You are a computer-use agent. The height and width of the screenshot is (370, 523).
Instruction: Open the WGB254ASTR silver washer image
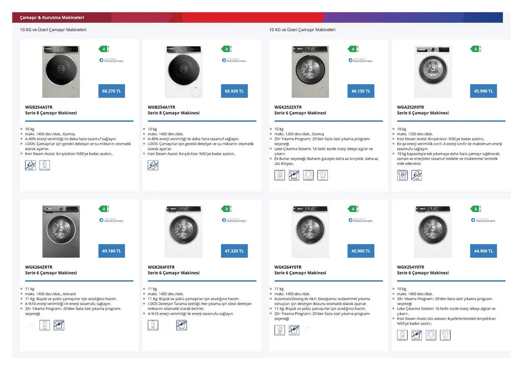[x=61, y=72]
